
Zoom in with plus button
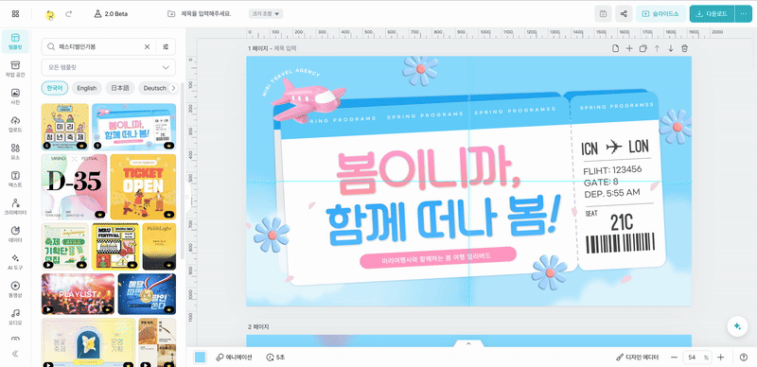(x=720, y=358)
